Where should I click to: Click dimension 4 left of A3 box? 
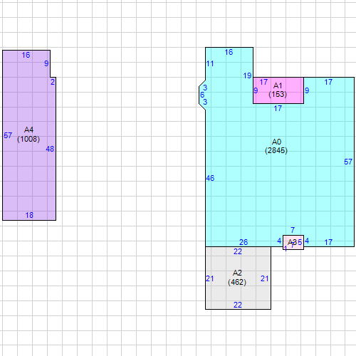click(279, 241)
